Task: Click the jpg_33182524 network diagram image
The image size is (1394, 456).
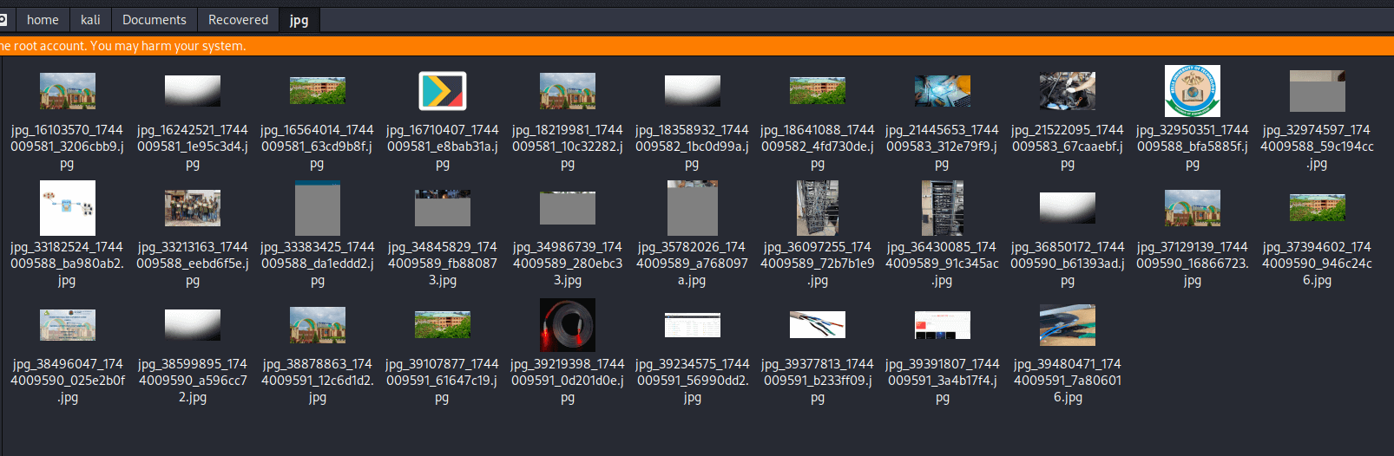Action: point(67,208)
